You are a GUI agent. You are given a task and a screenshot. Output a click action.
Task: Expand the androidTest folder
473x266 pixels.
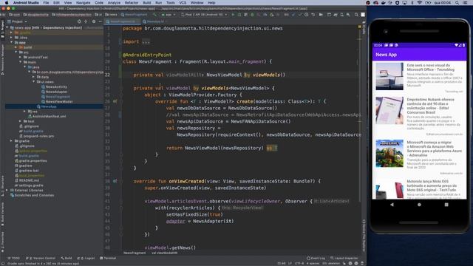[20, 57]
